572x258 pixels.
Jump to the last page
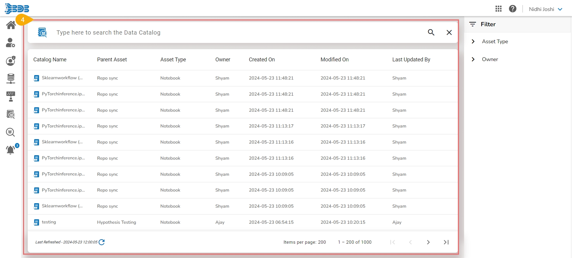click(446, 242)
